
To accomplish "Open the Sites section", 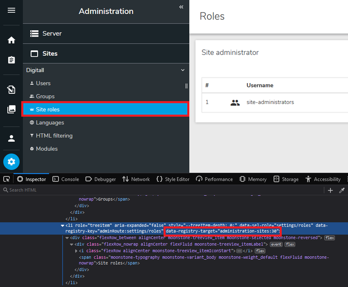I will coord(106,53).
